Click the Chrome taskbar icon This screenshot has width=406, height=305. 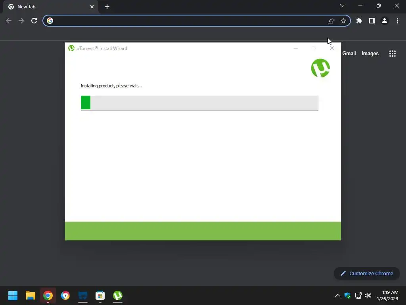tap(48, 295)
